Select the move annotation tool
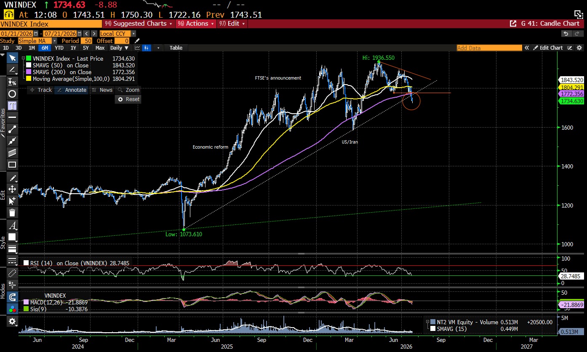 click(12, 189)
